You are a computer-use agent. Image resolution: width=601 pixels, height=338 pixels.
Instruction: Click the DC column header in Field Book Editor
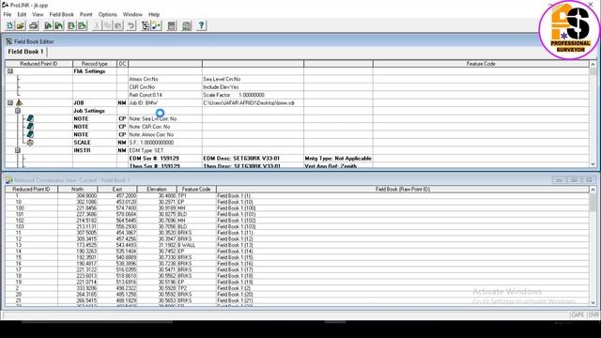[122, 64]
